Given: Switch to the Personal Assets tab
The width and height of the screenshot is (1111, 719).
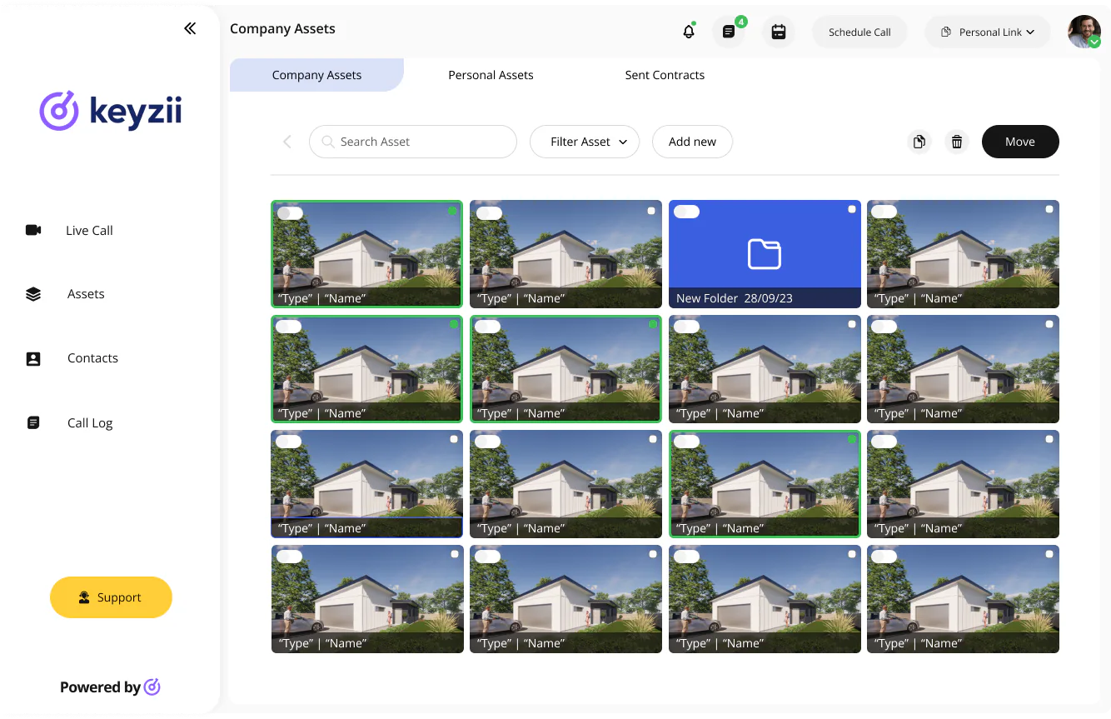Looking at the screenshot, I should (x=491, y=75).
